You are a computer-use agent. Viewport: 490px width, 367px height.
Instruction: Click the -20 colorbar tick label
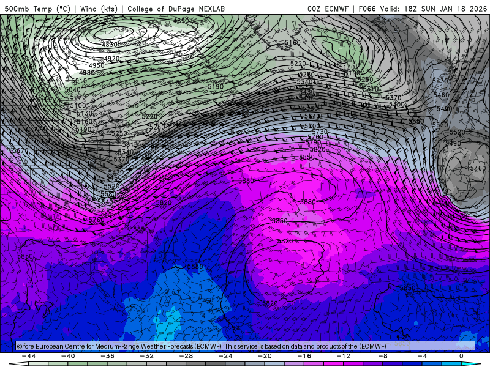coord(265,356)
